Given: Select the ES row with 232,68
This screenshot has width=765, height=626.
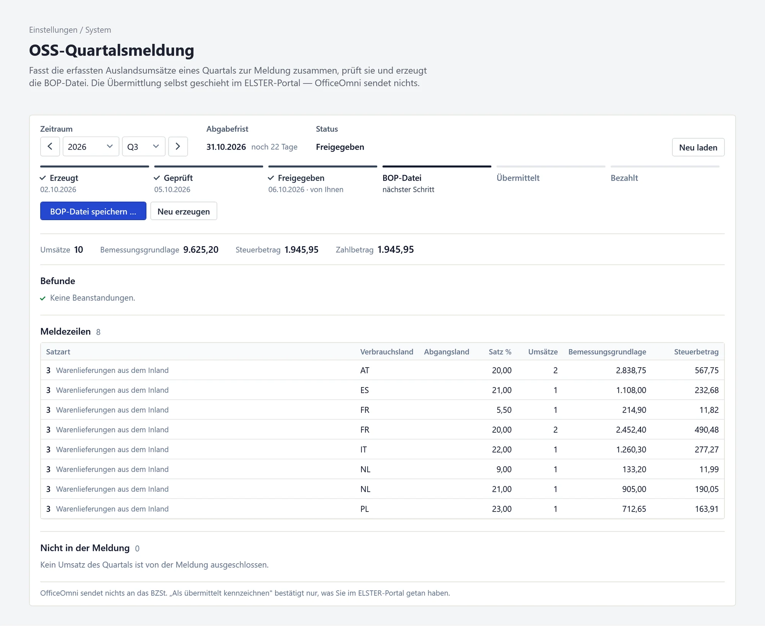Looking at the screenshot, I should 382,390.
